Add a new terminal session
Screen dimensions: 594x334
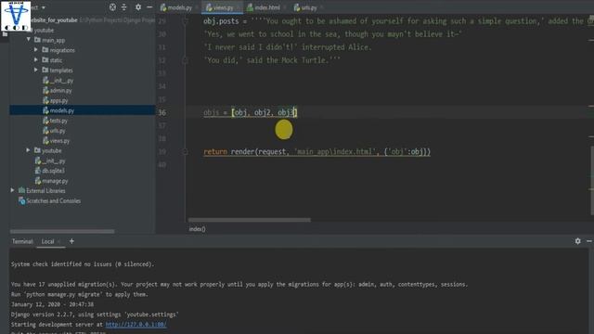71,241
